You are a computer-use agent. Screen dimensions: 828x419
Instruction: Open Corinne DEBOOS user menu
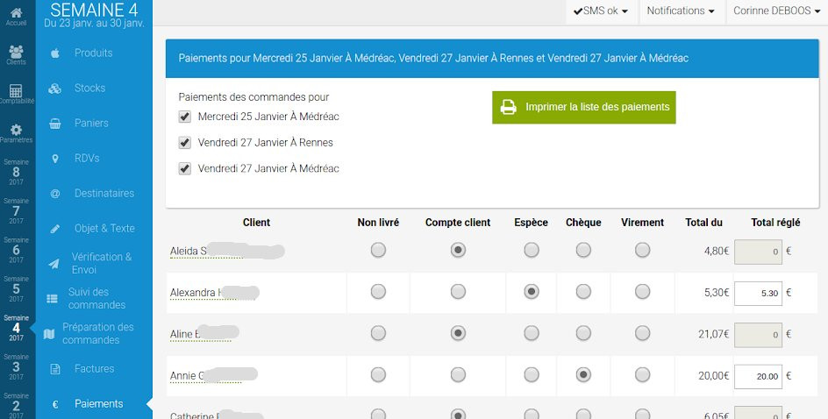click(775, 11)
